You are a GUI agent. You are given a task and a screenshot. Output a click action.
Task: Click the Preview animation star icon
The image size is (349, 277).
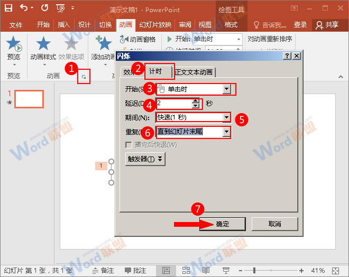[13, 44]
